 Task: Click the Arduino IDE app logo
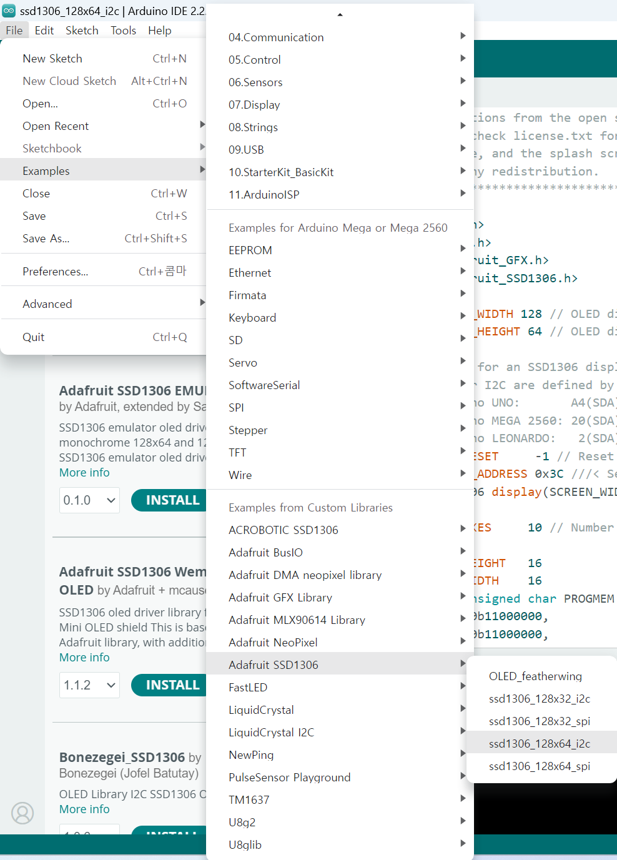coord(9,11)
